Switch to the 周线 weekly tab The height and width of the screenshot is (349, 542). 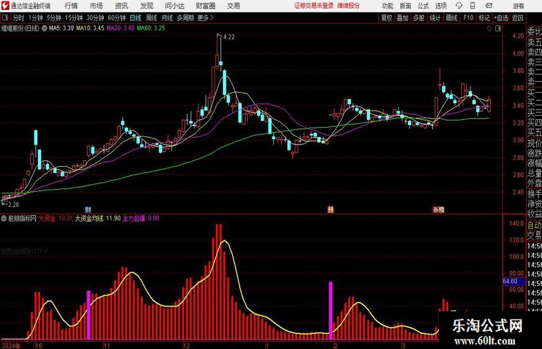pyautogui.click(x=151, y=18)
